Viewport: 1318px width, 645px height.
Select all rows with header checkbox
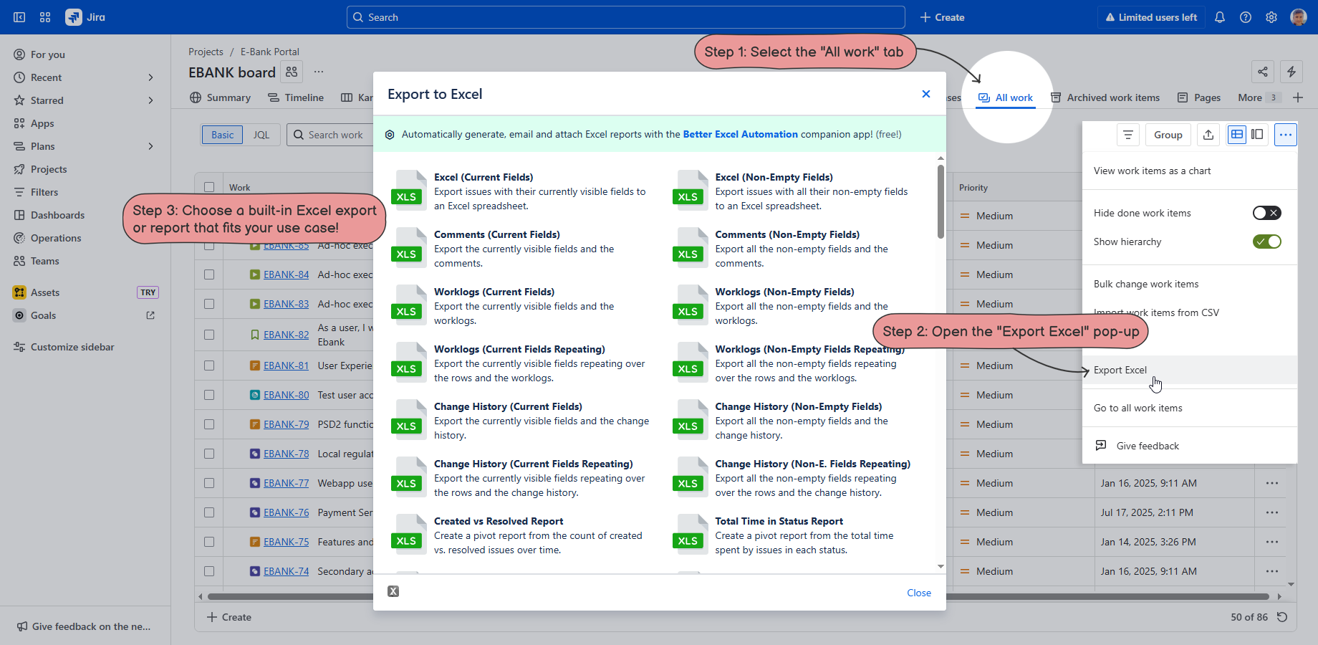click(x=209, y=187)
